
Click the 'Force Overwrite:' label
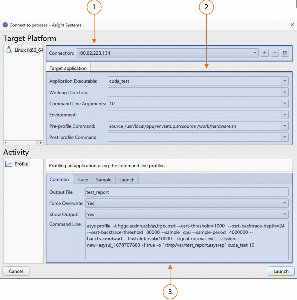click(x=66, y=203)
